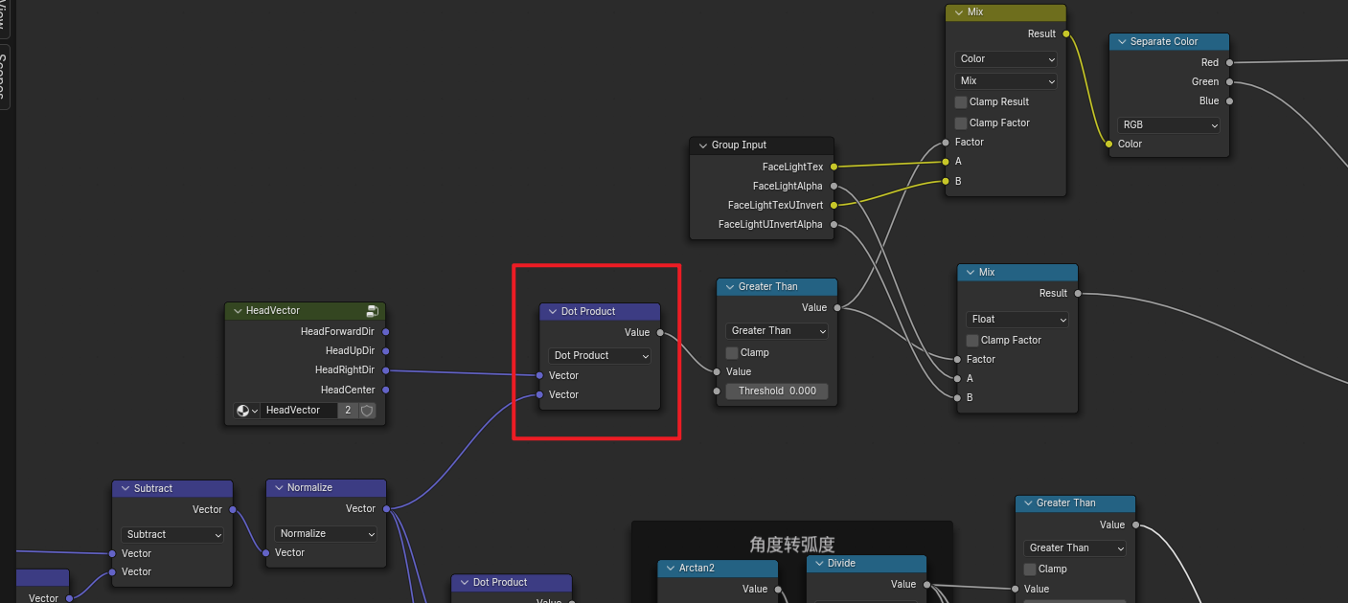Click the Threshold 0.000 value field

coord(777,391)
